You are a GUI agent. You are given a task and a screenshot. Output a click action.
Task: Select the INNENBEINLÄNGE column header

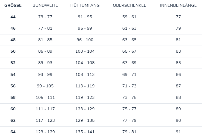pos(178,6)
